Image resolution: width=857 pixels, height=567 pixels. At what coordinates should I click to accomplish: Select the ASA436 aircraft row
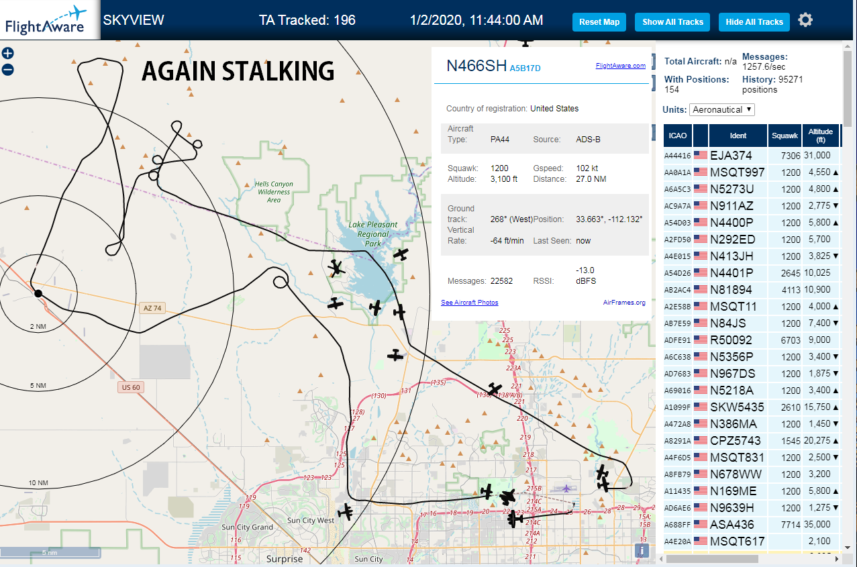click(x=753, y=524)
